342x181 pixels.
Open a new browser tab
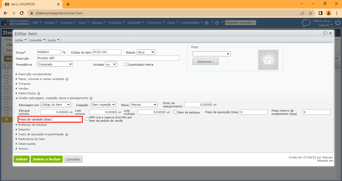(68, 4)
